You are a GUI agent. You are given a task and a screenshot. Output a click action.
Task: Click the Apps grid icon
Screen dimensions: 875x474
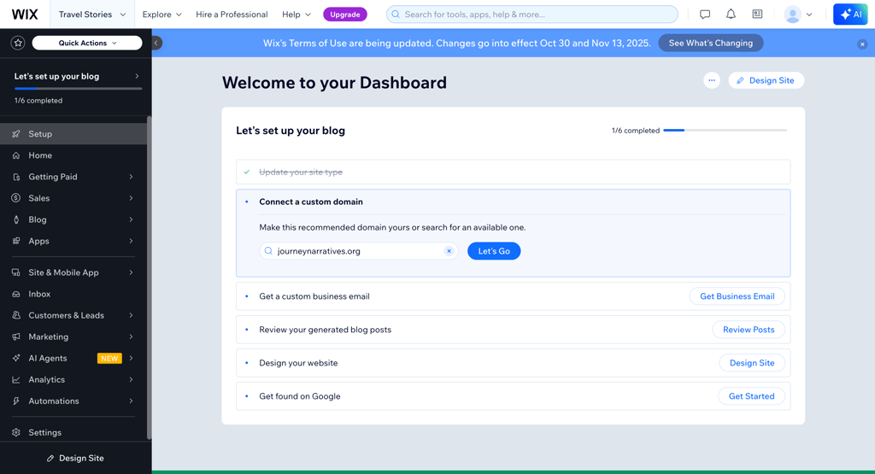pyautogui.click(x=16, y=241)
